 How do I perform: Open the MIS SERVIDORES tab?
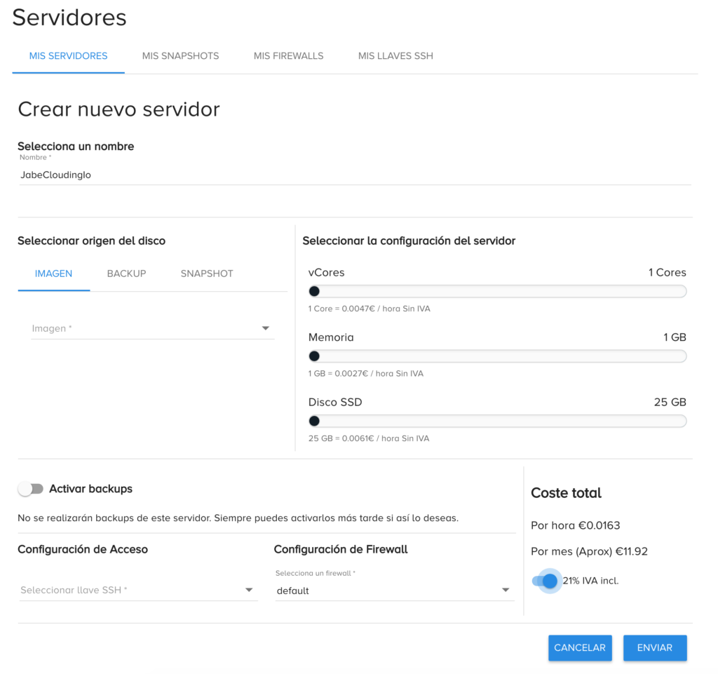tap(68, 56)
